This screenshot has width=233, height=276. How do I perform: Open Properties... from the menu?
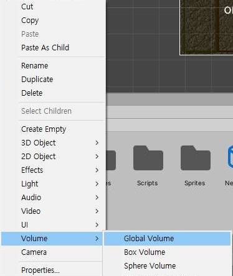point(52,270)
